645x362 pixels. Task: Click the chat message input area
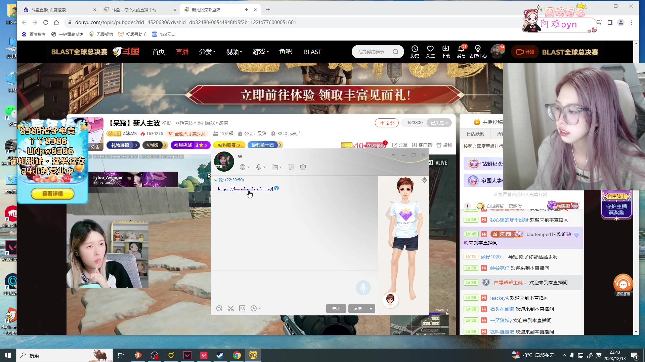click(x=294, y=287)
